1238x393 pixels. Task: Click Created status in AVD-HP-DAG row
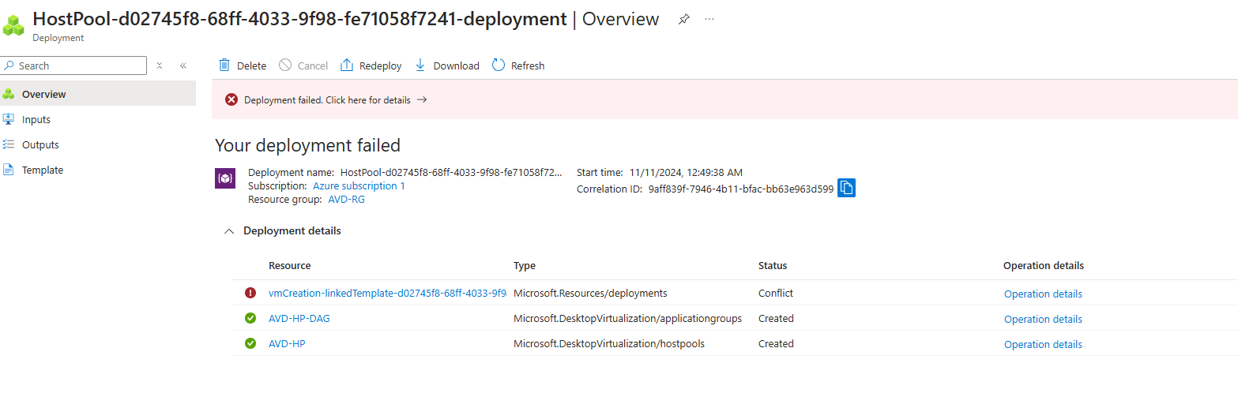[x=776, y=318]
